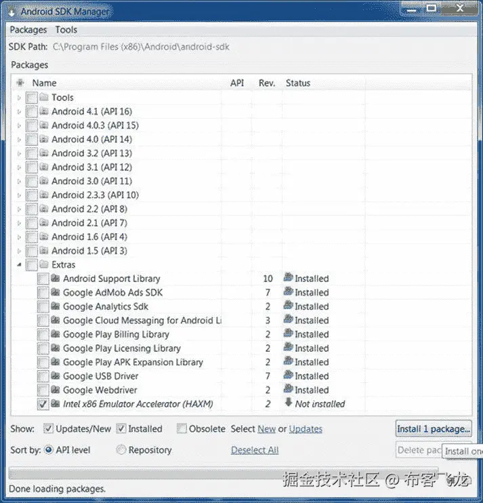This screenshot has width=483, height=503.
Task: Select the Repository sort radio button
Action: (121, 449)
